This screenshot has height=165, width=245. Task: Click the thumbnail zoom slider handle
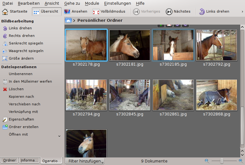click(222, 161)
